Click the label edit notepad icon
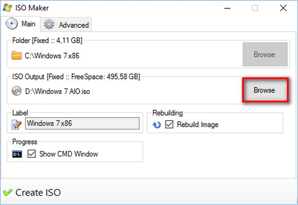The image size is (298, 205). [17, 123]
